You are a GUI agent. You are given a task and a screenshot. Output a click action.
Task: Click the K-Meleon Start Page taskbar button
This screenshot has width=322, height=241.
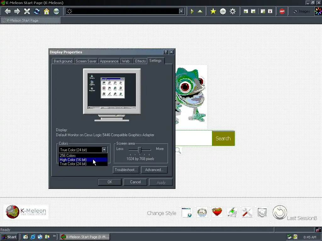tap(85, 237)
